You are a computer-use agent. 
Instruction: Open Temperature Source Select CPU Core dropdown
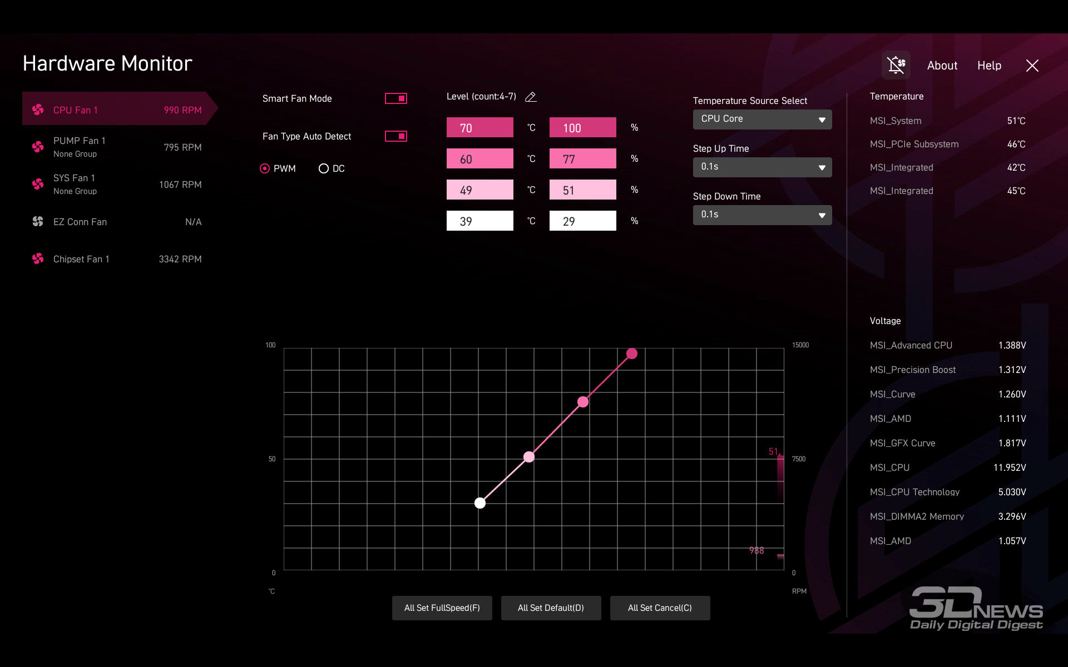[x=762, y=119]
